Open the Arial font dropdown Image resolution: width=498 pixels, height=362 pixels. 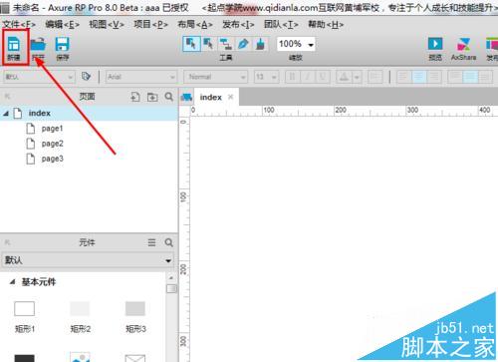[x=141, y=77]
